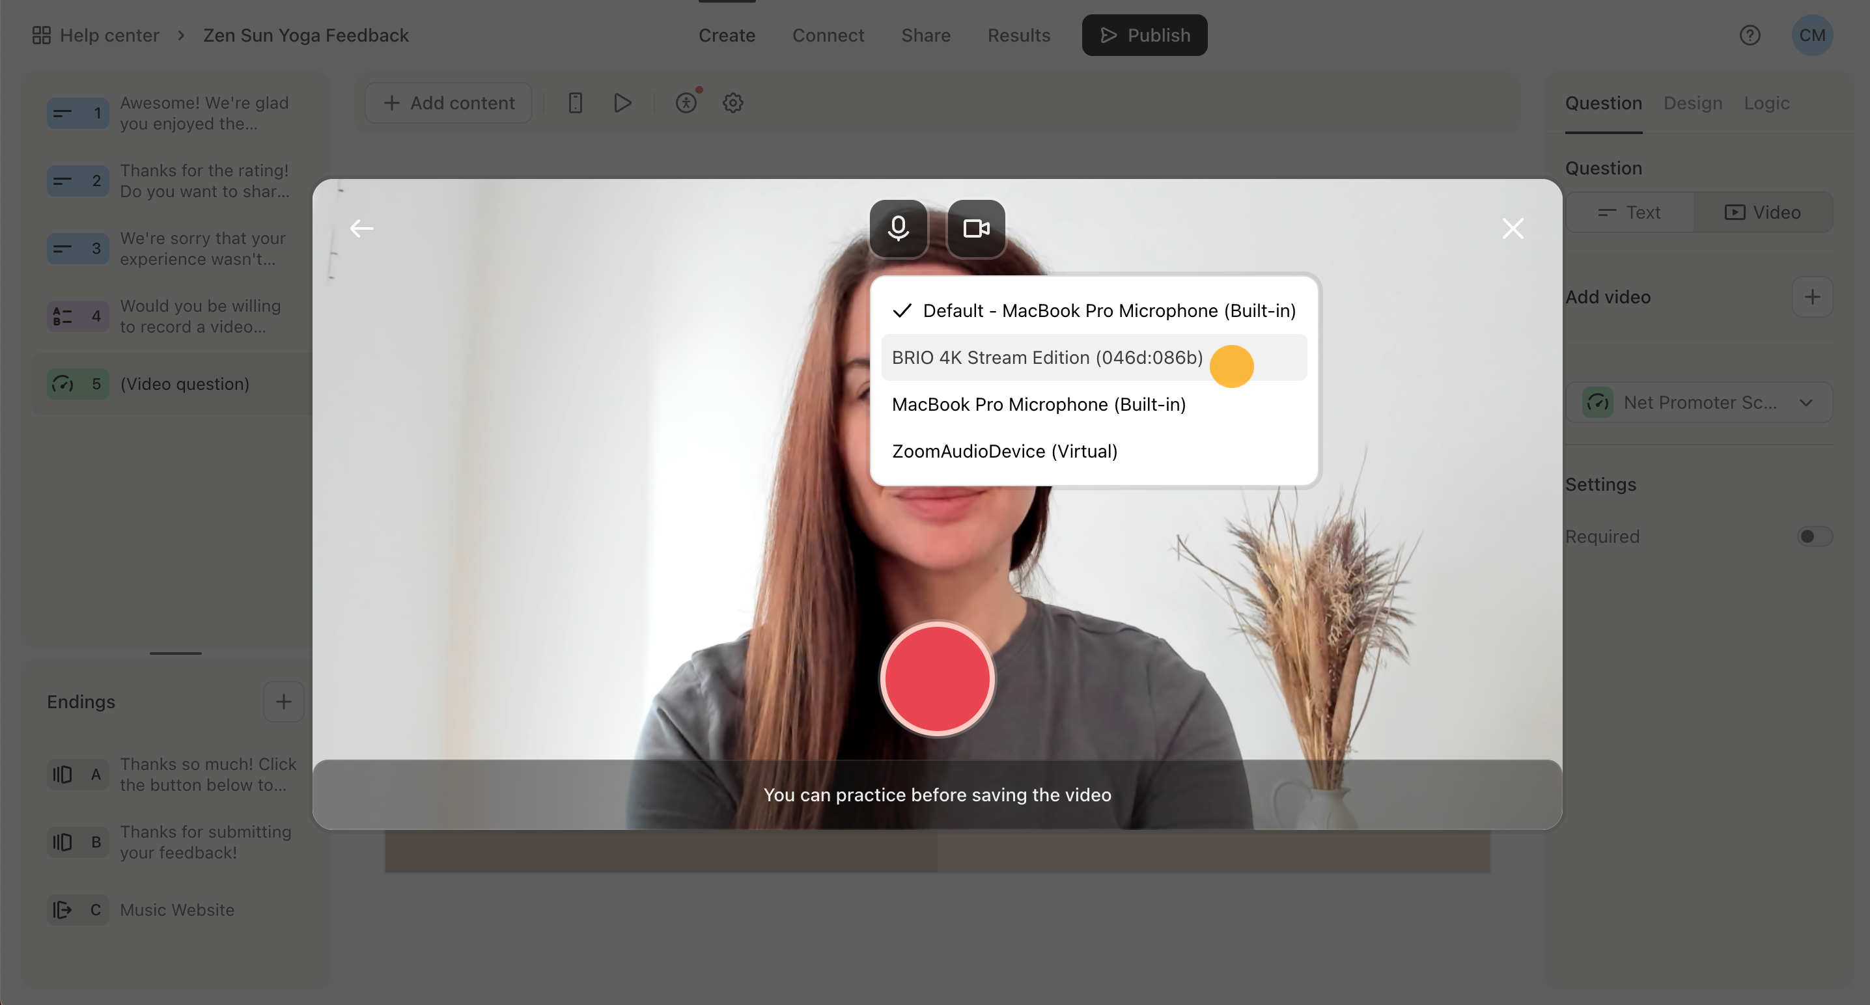Image resolution: width=1870 pixels, height=1005 pixels.
Task: Go back using the arrow in video recorder
Action: tap(361, 228)
